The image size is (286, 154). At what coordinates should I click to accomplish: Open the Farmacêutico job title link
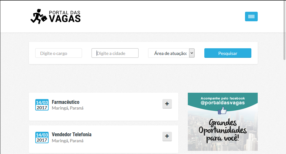[x=65, y=102]
